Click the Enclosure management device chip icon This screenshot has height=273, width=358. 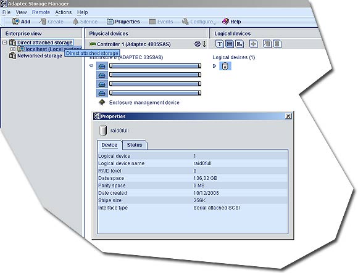[102, 102]
